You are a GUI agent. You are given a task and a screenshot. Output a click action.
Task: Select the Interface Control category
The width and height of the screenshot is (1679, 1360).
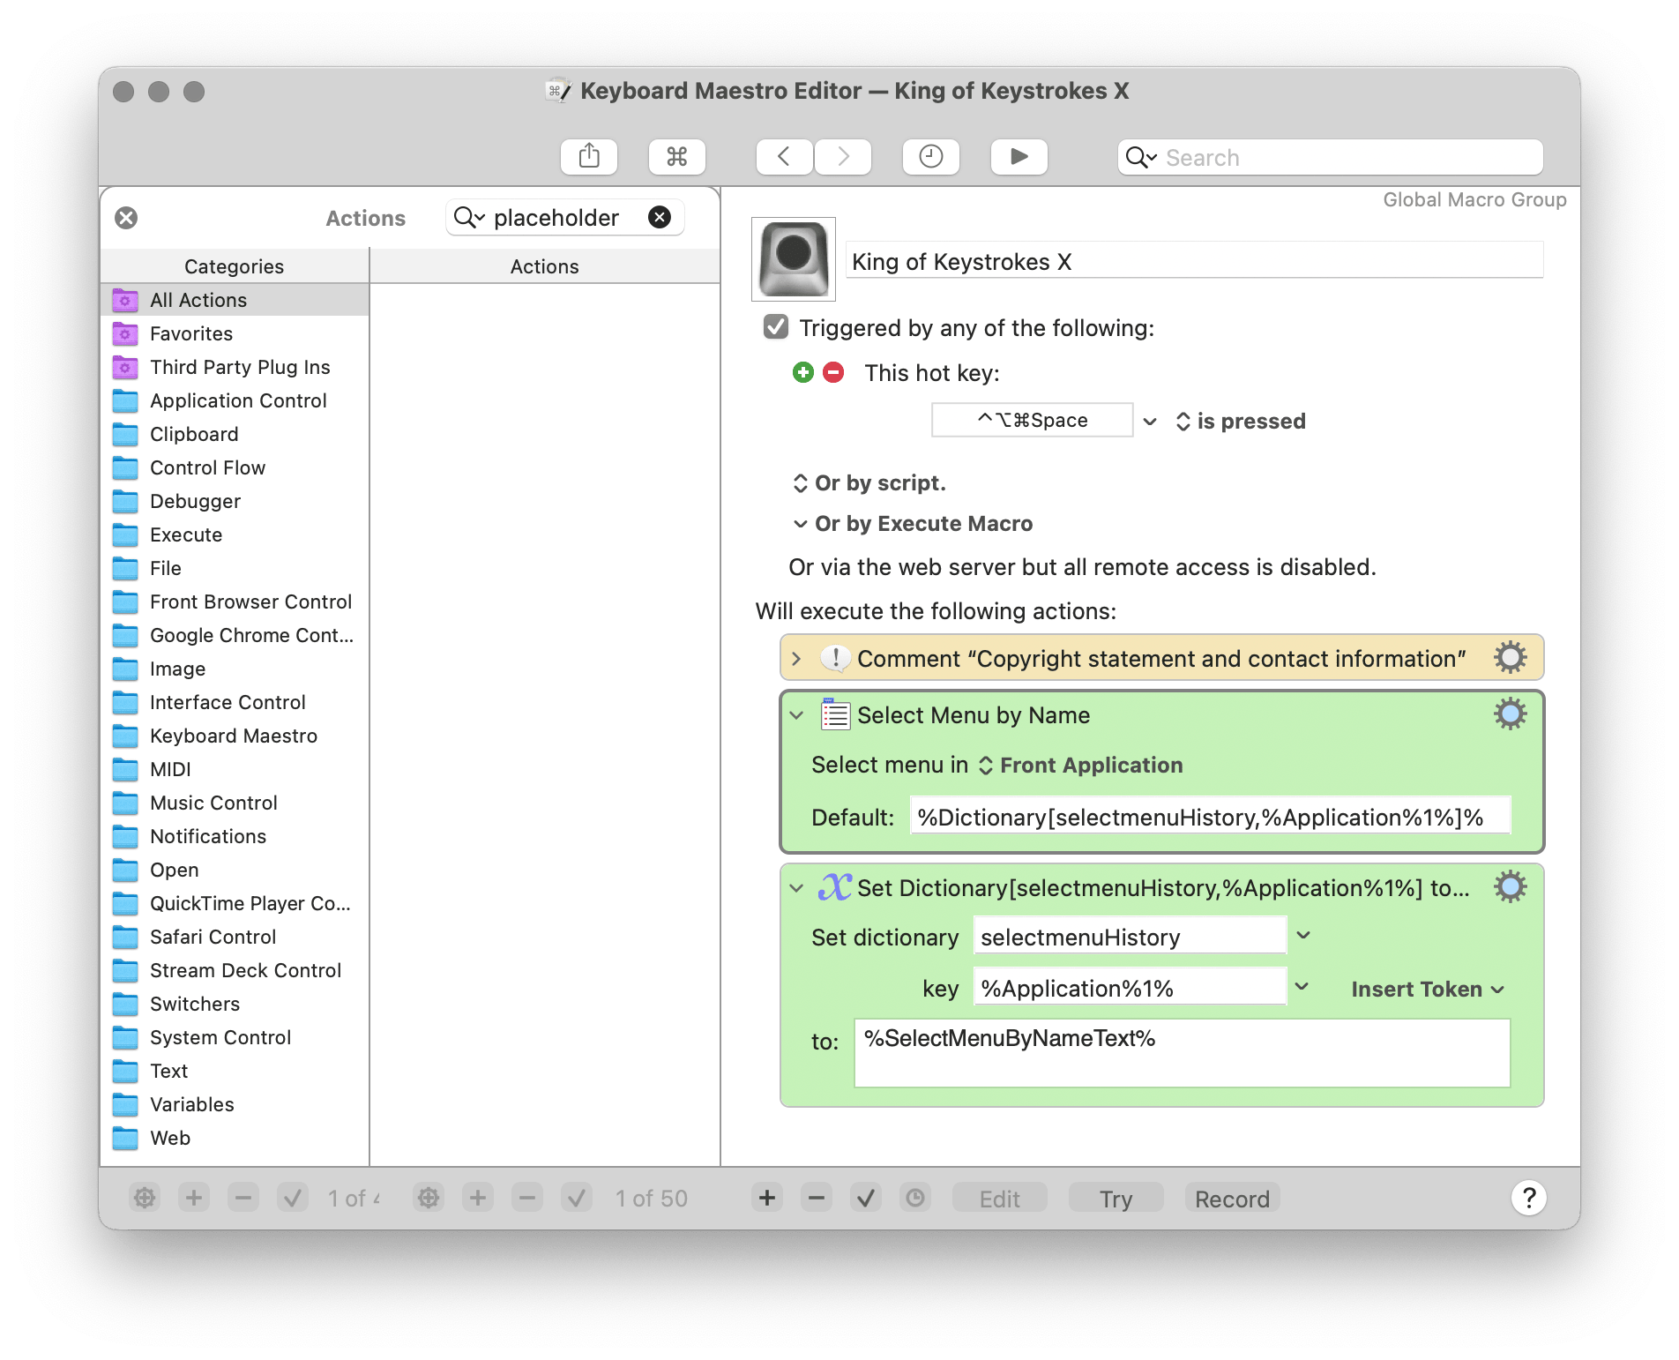235,702
